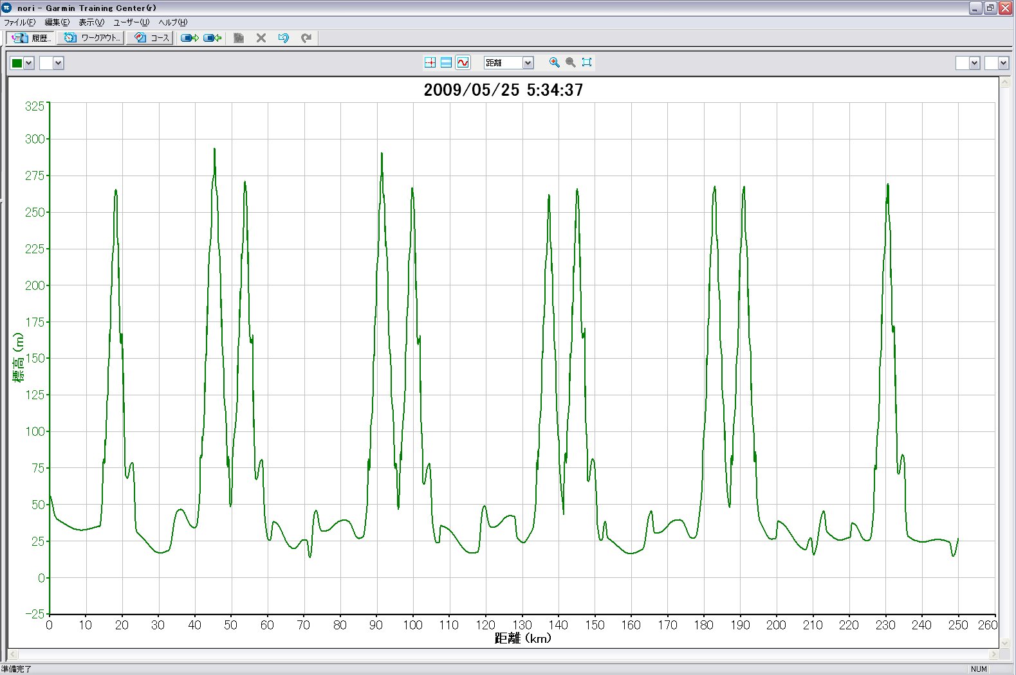This screenshot has height=675, width=1016.
Task: Open the 履歴 (History) view
Action: click(30, 38)
